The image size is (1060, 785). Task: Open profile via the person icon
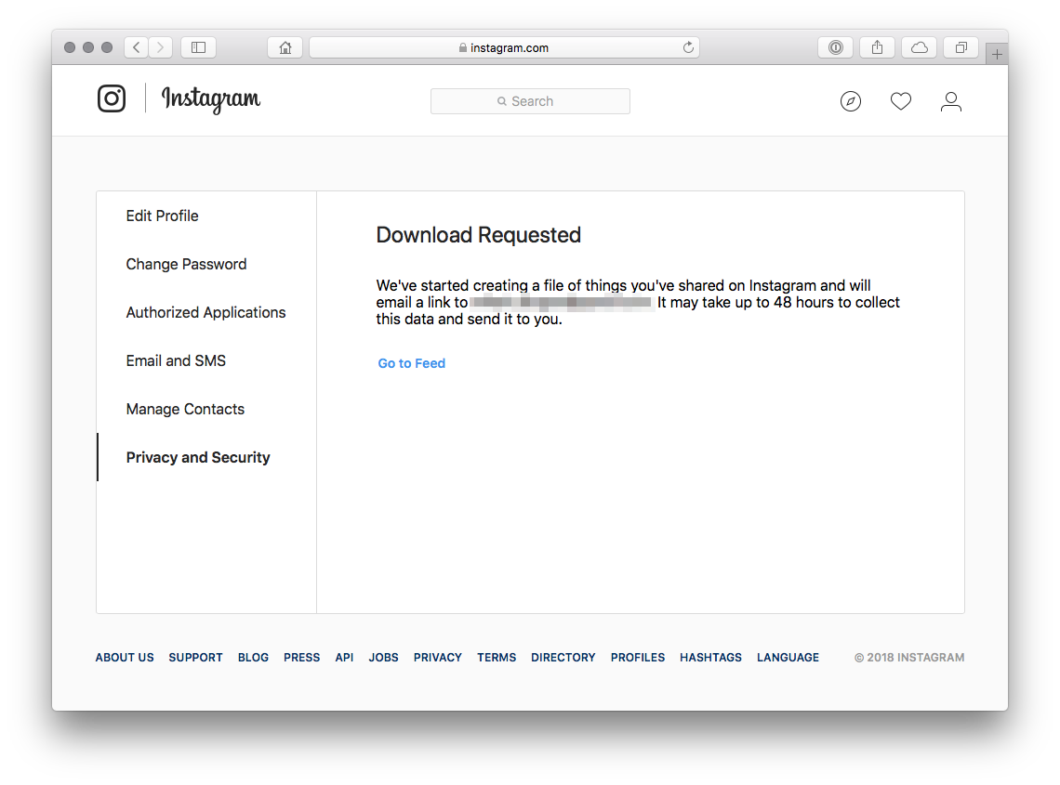click(x=950, y=101)
